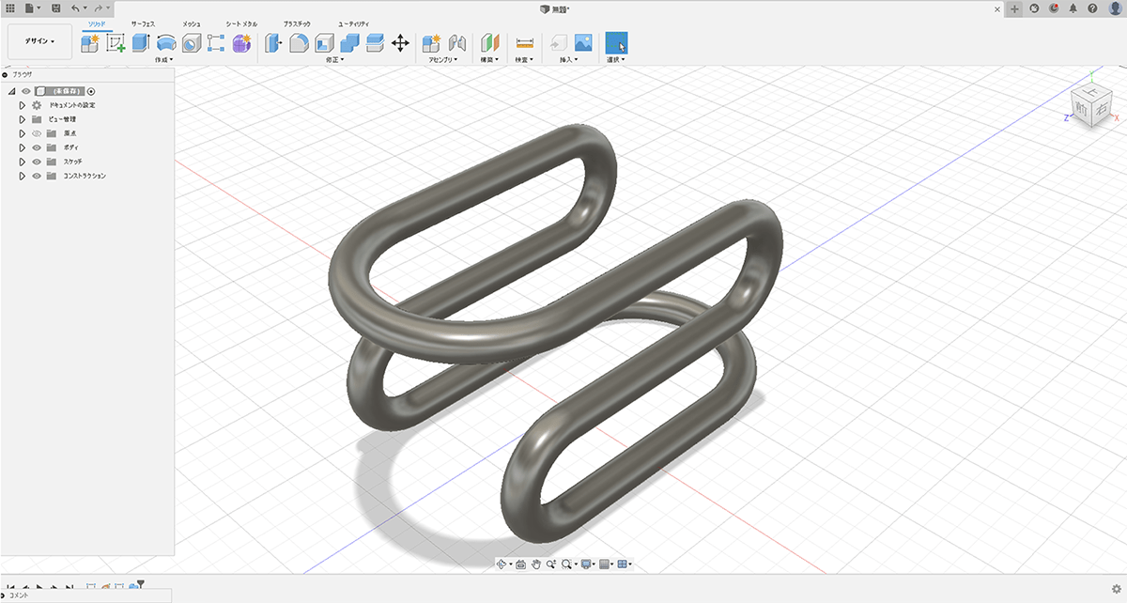The image size is (1127, 603).
Task: Open the デザイン workspace dropdown
Action: click(39, 41)
